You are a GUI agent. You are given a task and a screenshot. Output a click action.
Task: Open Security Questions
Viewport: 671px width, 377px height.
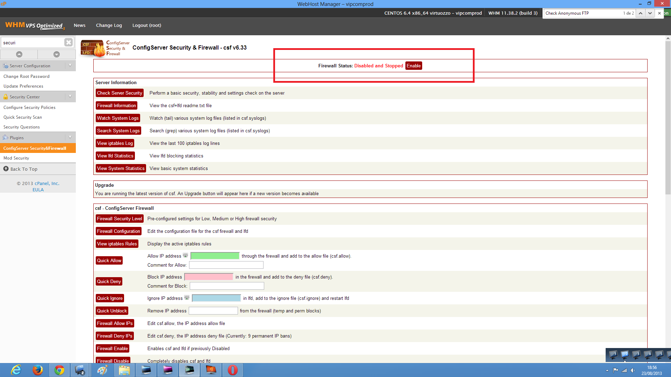(22, 127)
